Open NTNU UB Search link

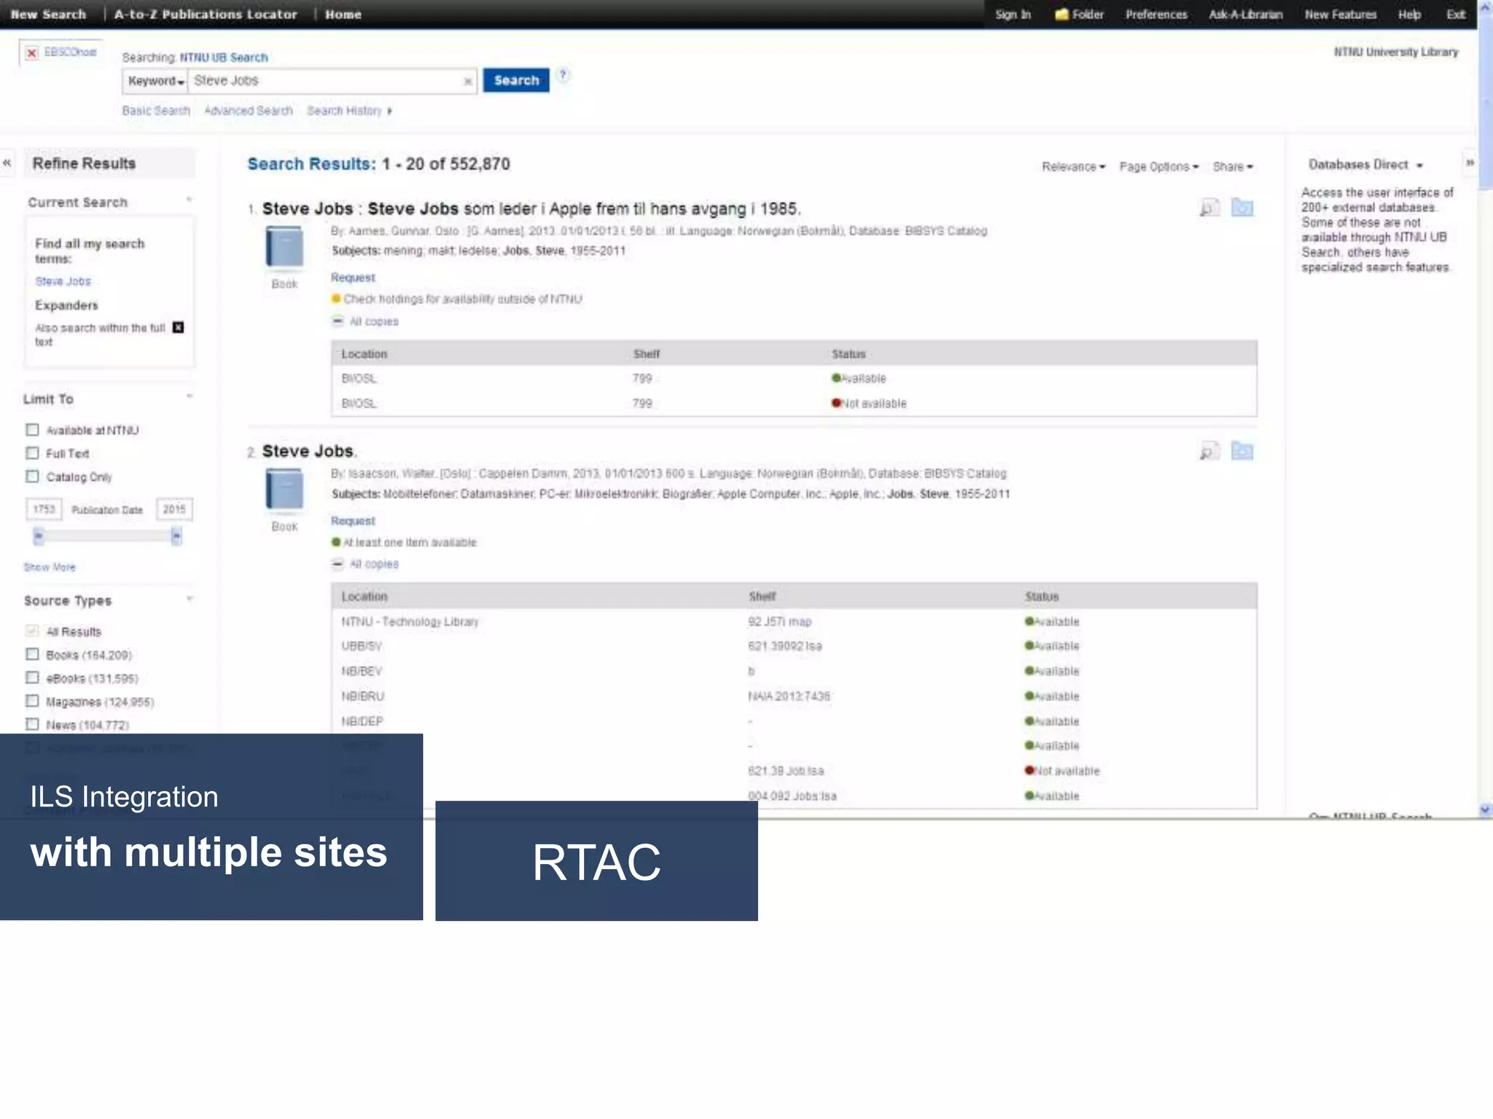[224, 58]
